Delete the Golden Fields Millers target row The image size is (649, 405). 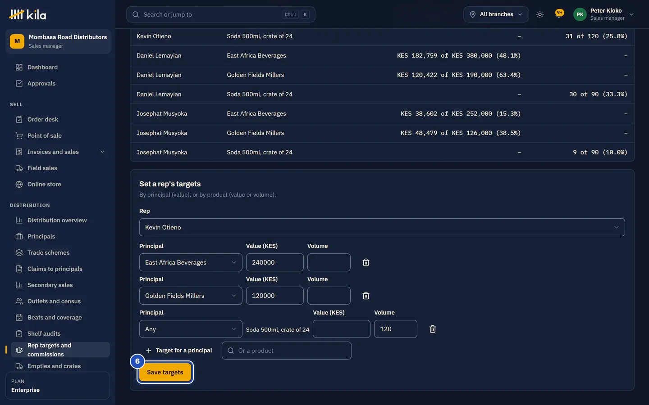[366, 296]
